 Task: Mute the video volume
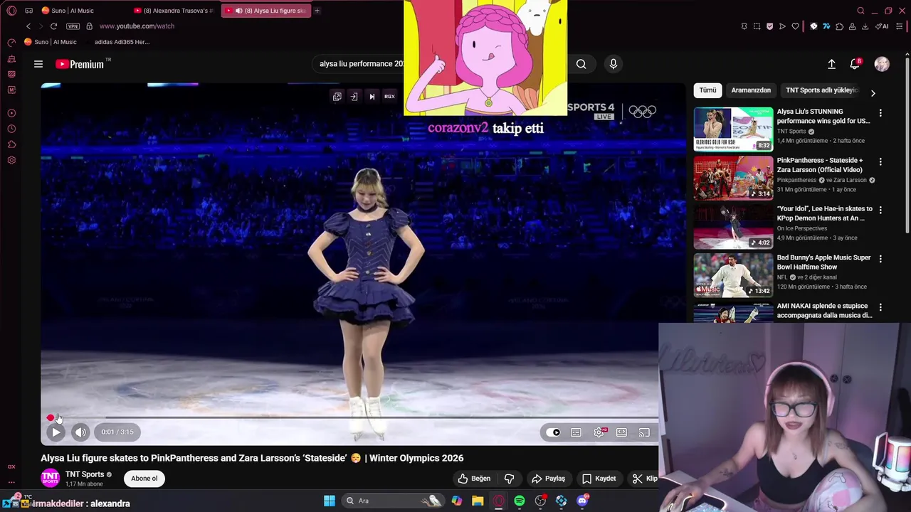pos(80,432)
